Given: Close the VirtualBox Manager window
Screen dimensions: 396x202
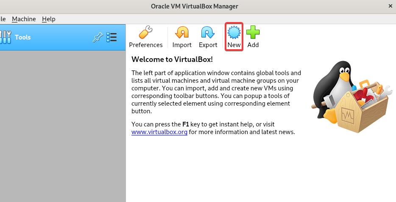Looking at the screenshot, I should tap(390, 6).
